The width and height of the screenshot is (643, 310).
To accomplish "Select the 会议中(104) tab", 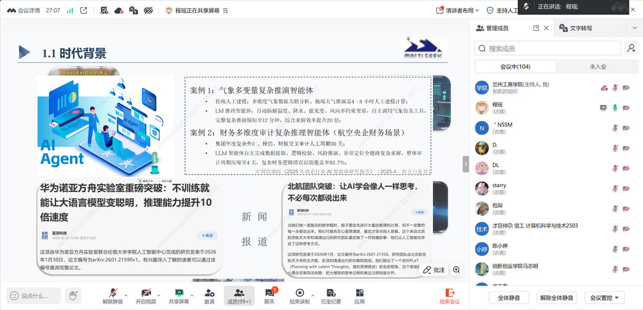I will coord(515,67).
